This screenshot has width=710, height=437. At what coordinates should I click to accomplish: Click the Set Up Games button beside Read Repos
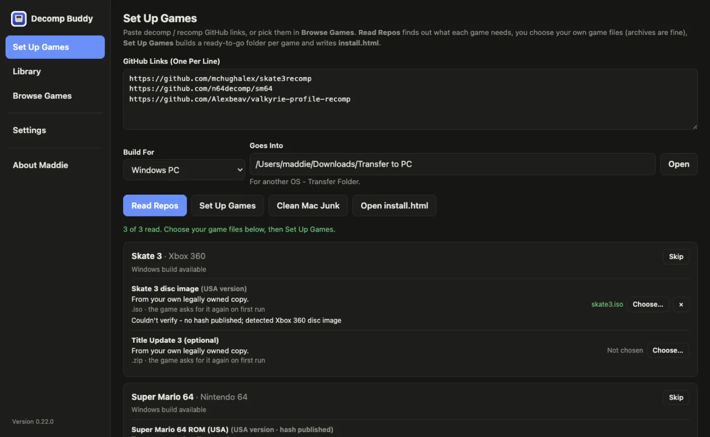(228, 205)
